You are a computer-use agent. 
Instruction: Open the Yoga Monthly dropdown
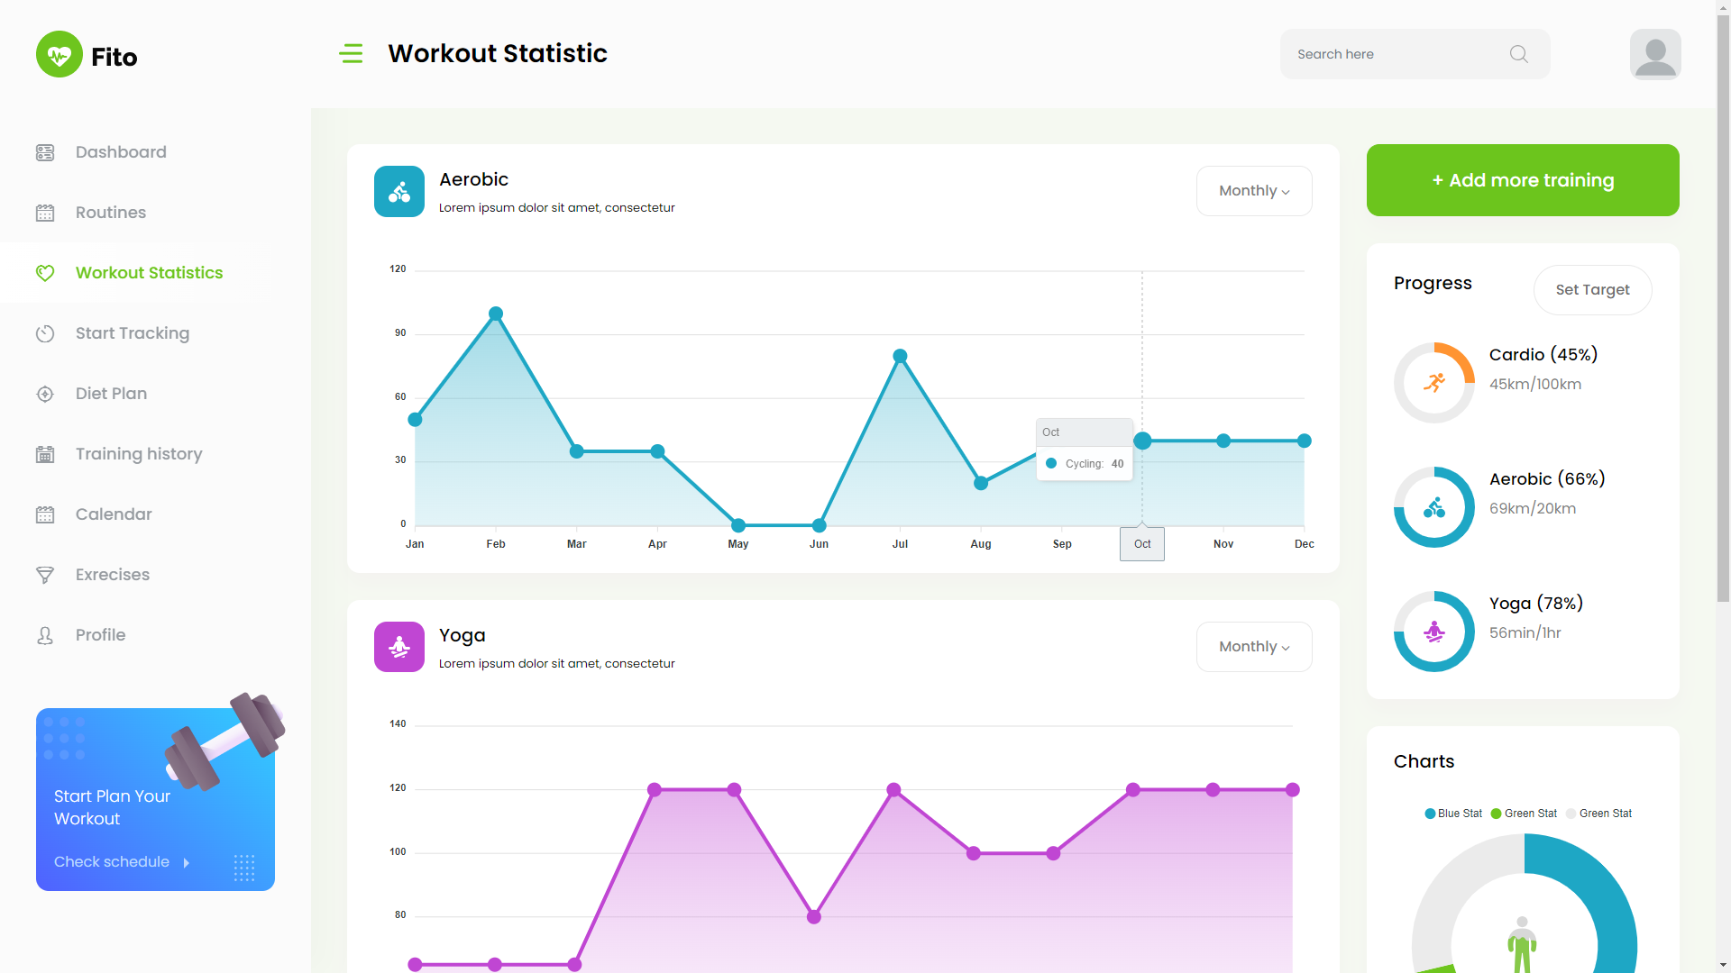[1253, 647]
